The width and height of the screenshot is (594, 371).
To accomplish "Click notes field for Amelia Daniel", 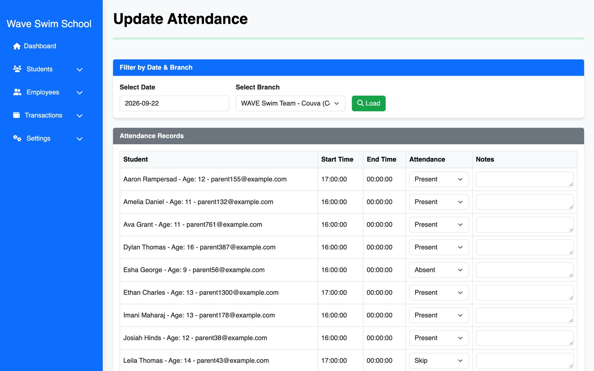I will tap(525, 202).
